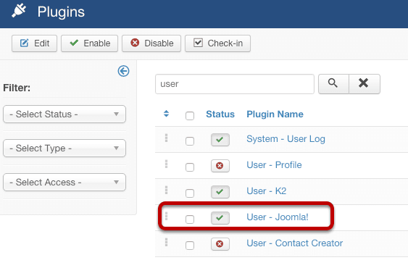Image resolution: width=408 pixels, height=268 pixels.
Task: Open the Select Status dropdown
Action: coord(64,114)
